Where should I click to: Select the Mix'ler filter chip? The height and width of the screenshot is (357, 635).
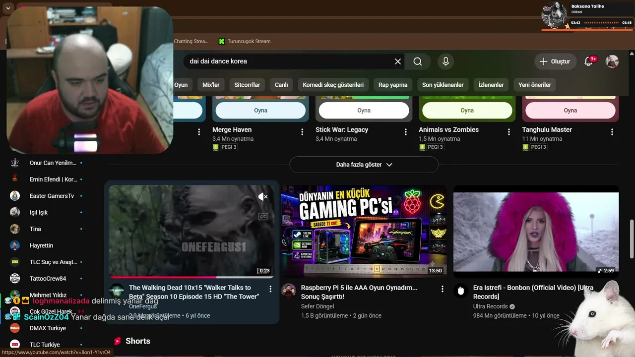(x=211, y=85)
